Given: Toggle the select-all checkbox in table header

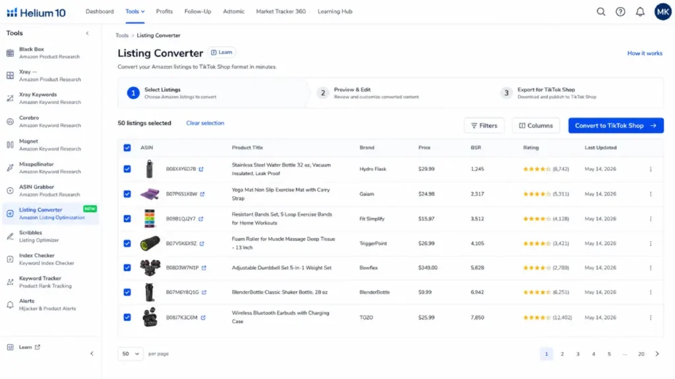Looking at the screenshot, I should 127,147.
